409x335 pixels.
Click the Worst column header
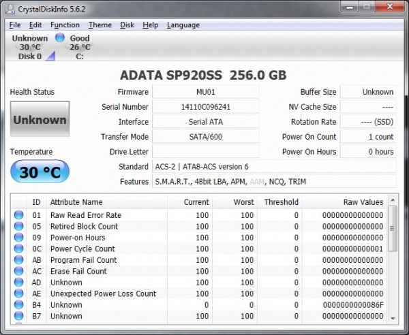234,202
